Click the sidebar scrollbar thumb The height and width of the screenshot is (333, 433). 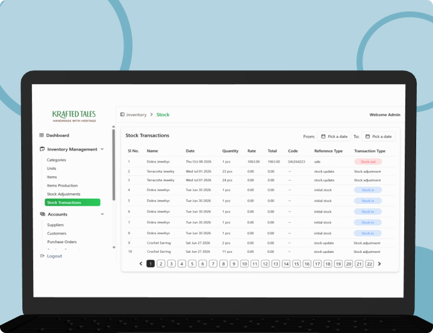pyautogui.click(x=113, y=165)
